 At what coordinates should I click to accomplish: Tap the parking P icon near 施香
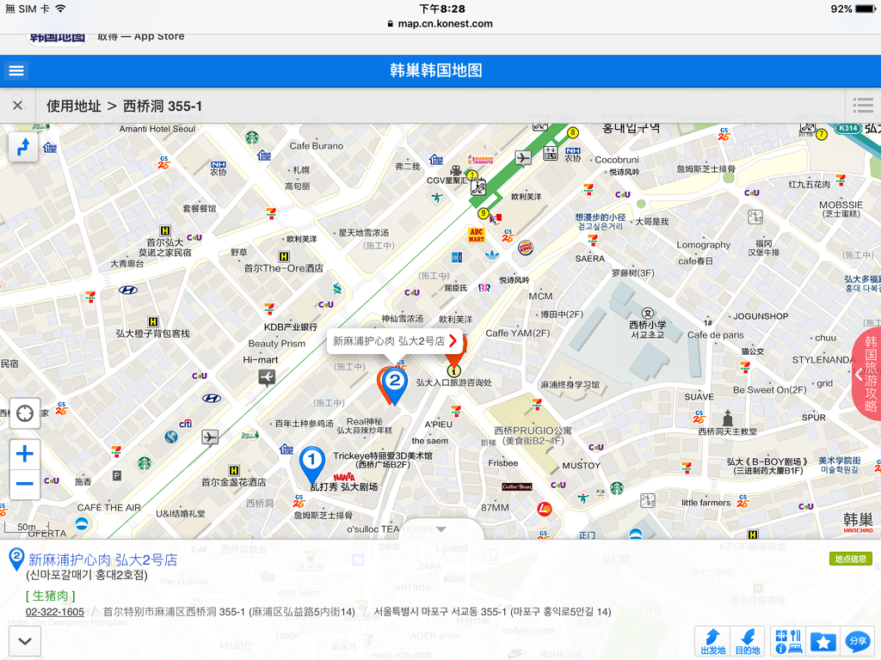[117, 476]
